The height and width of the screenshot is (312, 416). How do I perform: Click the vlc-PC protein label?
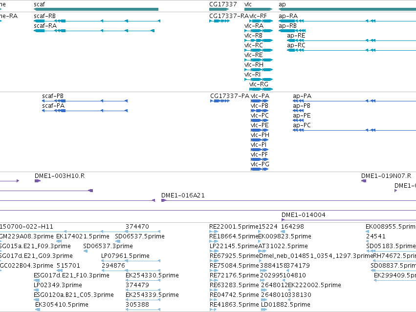pyautogui.click(x=260, y=116)
